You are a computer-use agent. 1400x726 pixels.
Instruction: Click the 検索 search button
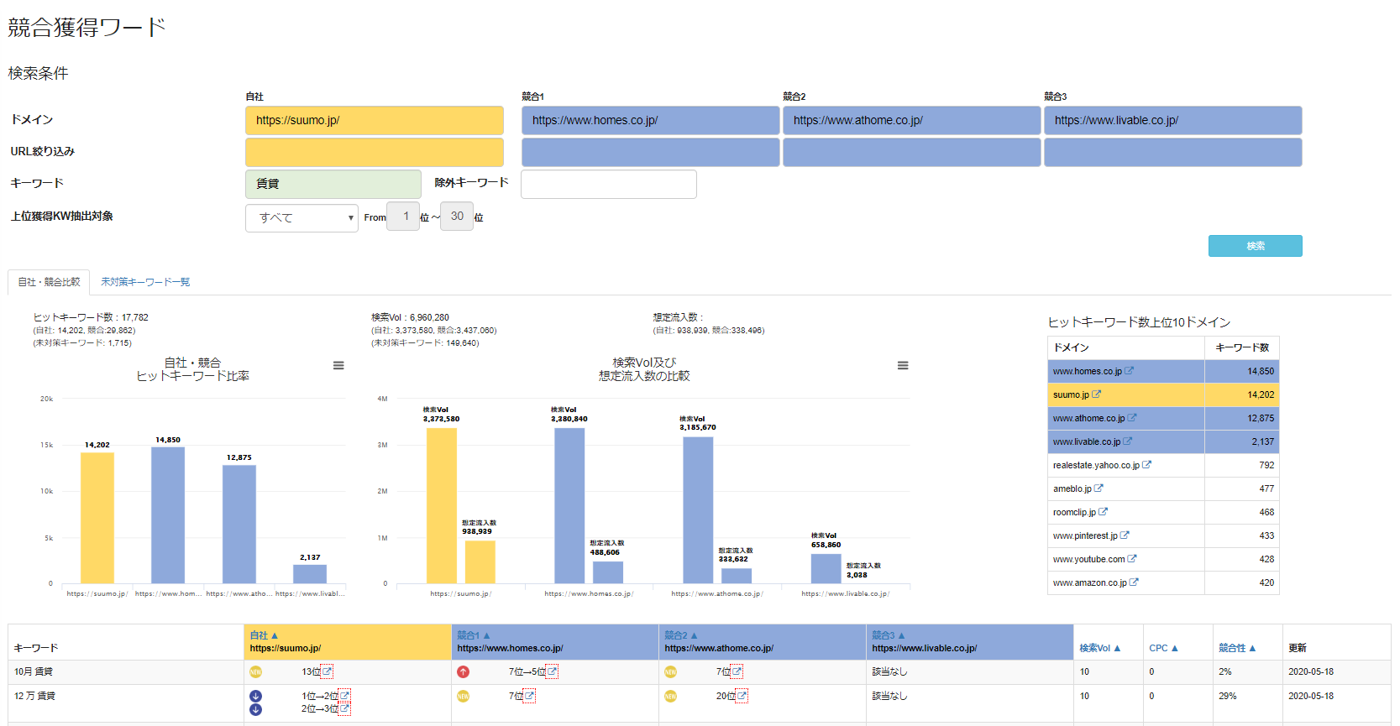point(1255,246)
